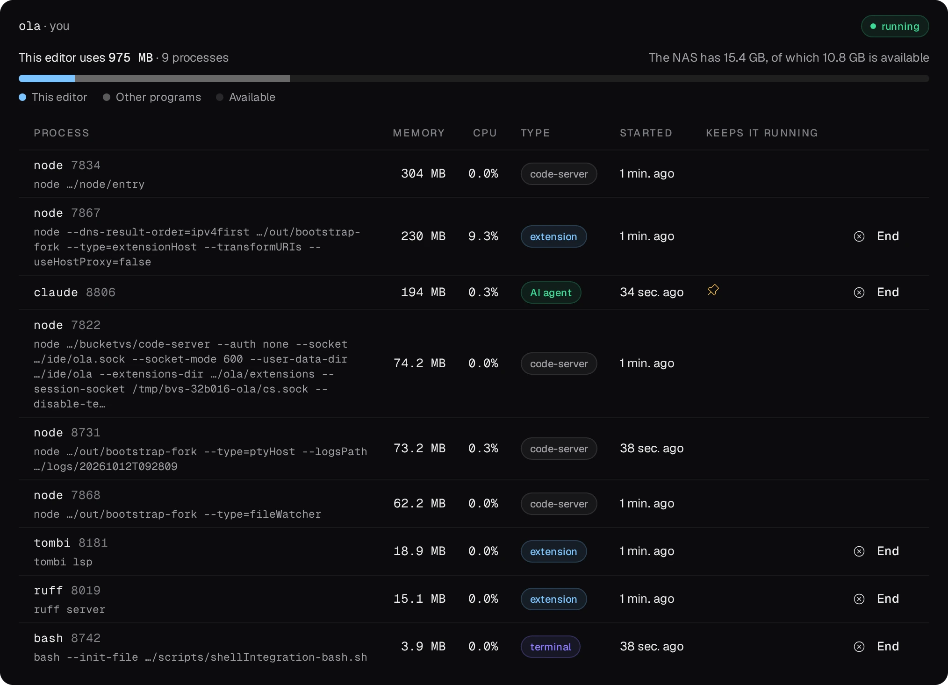The image size is (948, 685).
Task: Click the fileWatcher command line for node 7868
Action: tap(178, 514)
